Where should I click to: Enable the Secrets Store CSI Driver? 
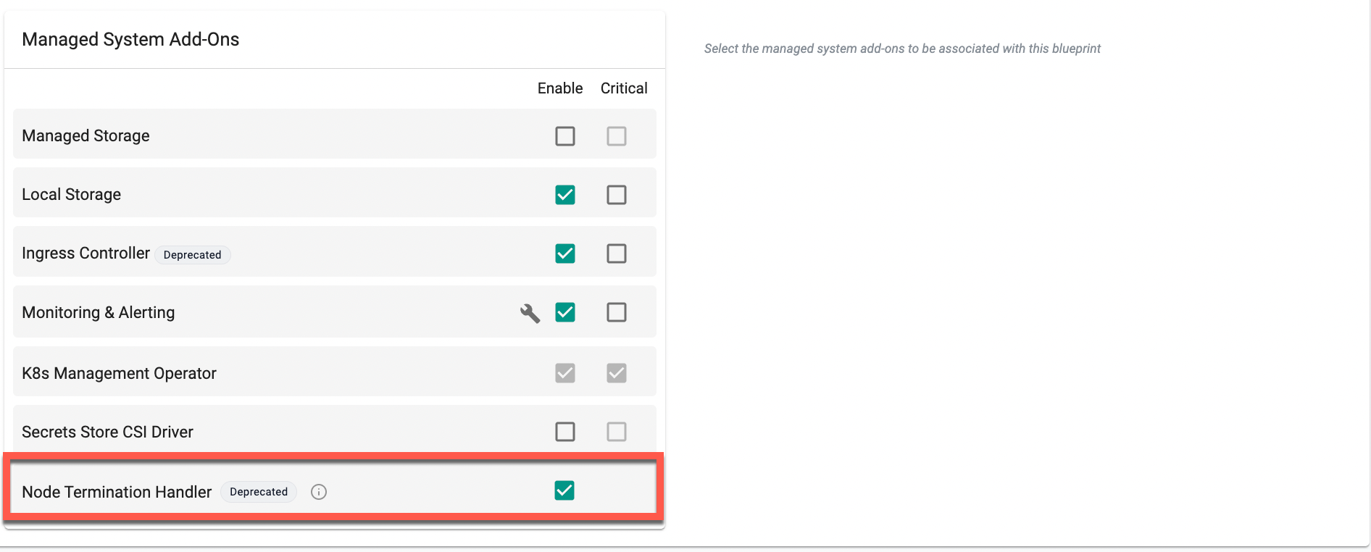[565, 432]
